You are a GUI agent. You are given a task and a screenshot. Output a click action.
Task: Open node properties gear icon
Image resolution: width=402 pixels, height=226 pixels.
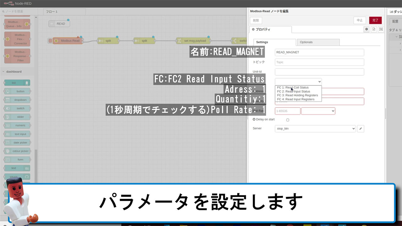tap(366, 29)
